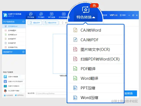Screen dimensions: 141x106
Task: Click the 添加文件夹 button
Action: coord(51,23)
